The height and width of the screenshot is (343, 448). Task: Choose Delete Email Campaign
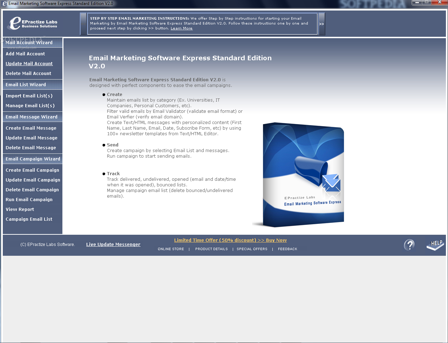click(32, 190)
